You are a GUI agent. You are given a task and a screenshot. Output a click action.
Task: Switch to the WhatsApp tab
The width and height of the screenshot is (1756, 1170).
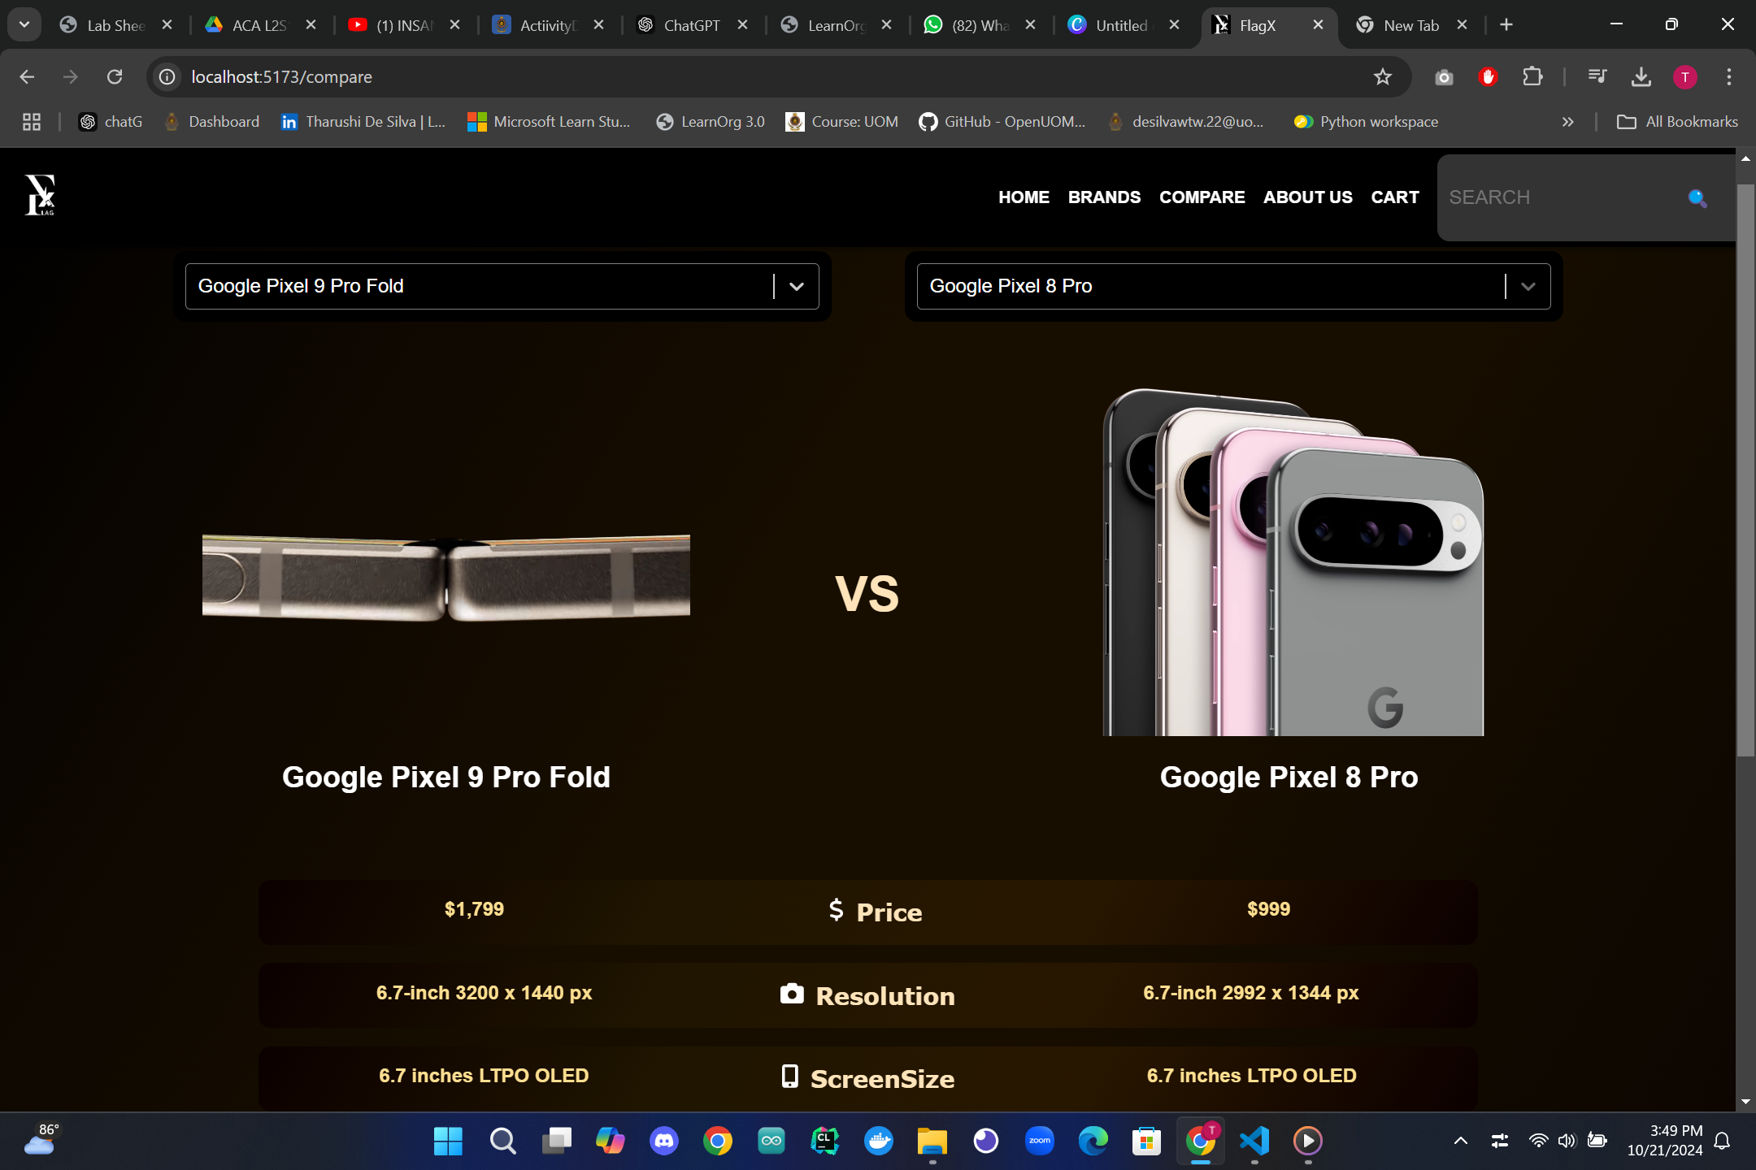(980, 25)
